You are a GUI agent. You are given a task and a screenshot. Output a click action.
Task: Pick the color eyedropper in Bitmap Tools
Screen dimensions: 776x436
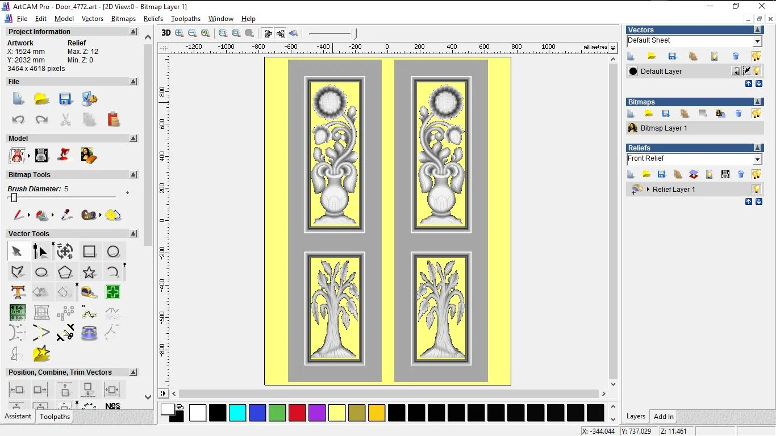66,215
